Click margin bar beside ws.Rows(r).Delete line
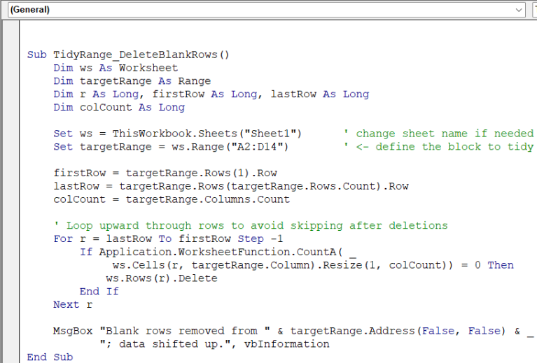The height and width of the screenshot is (363, 537). point(11,278)
